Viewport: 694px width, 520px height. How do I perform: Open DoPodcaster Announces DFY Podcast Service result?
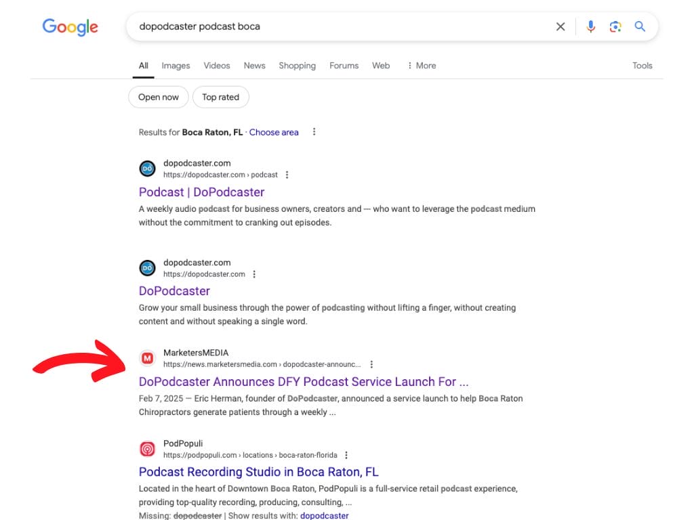click(x=303, y=382)
